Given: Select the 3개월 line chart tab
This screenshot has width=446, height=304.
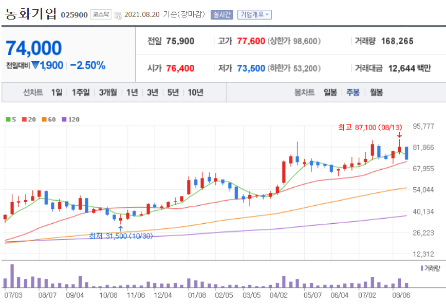Looking at the screenshot, I should click(108, 92).
